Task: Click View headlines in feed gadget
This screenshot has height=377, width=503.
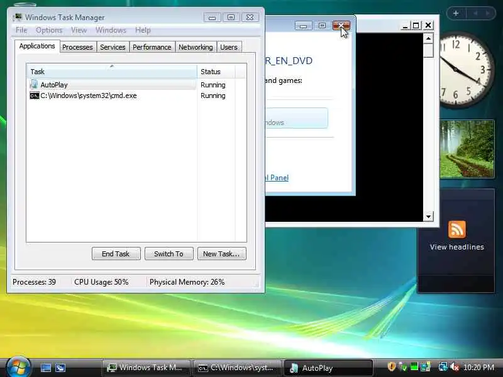Action: [457, 247]
